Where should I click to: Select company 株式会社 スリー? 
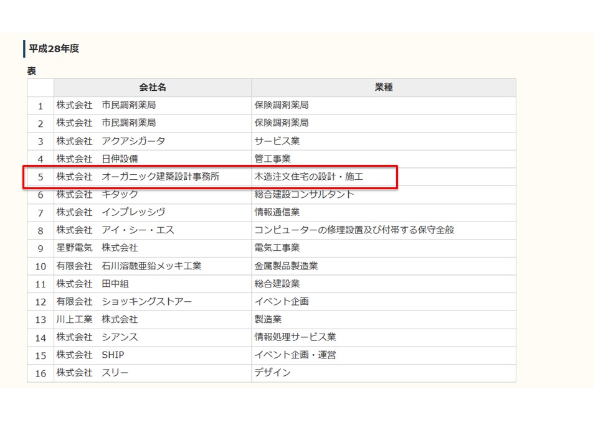(x=93, y=373)
